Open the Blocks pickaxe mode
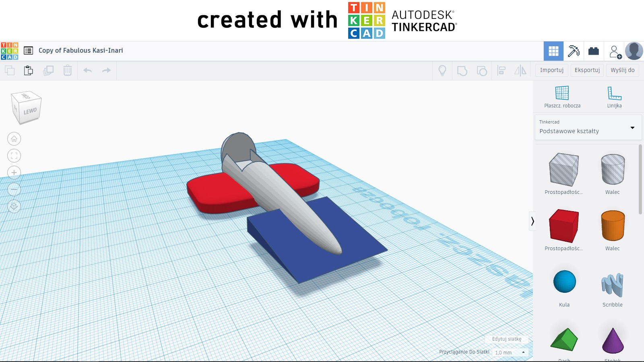Screen dimensions: 644x362 (574, 51)
